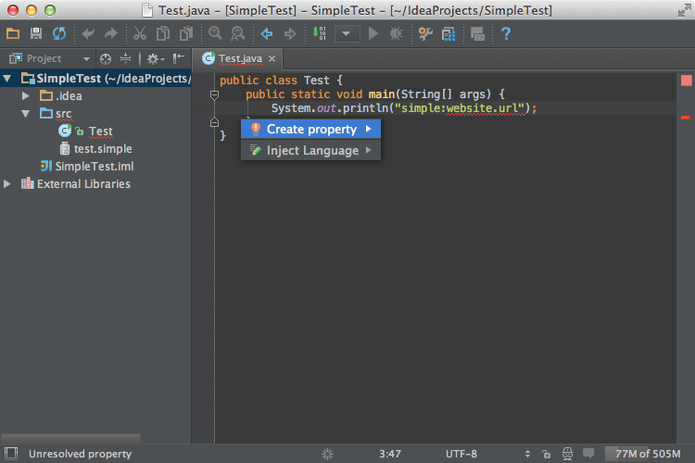695x463 pixels.
Task: Collapse SimpleTest root project node
Action: point(7,79)
